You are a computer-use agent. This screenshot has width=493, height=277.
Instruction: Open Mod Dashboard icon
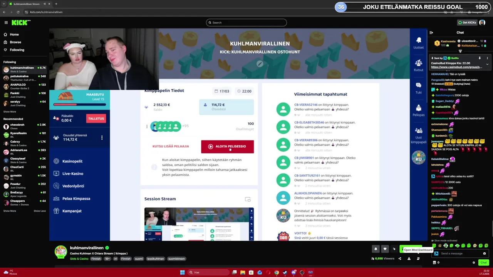pyautogui.click(x=418, y=259)
